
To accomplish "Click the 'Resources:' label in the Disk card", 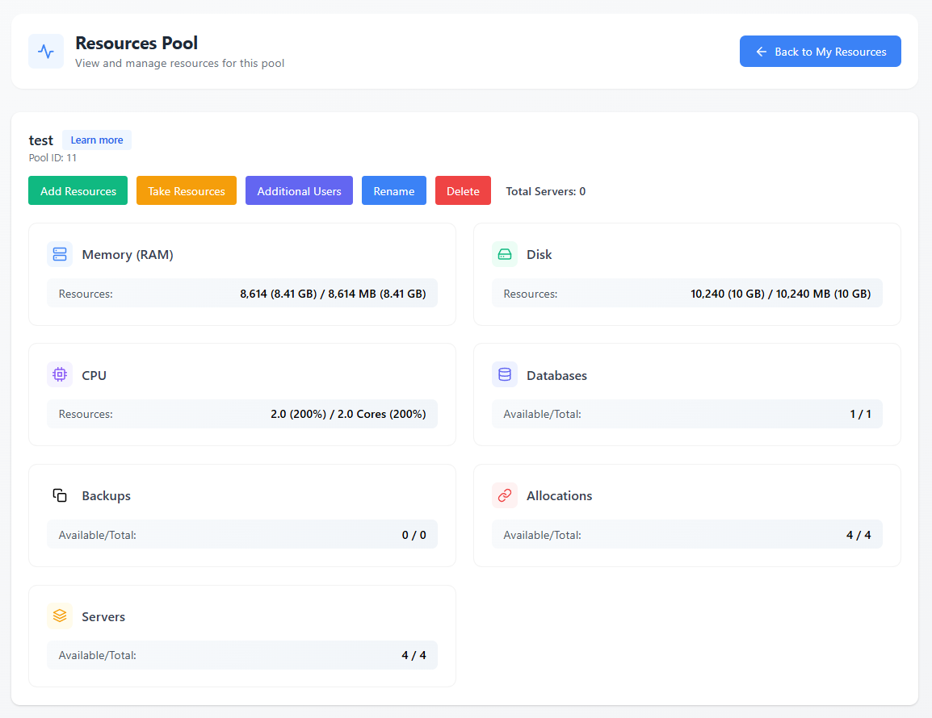I will tap(530, 294).
